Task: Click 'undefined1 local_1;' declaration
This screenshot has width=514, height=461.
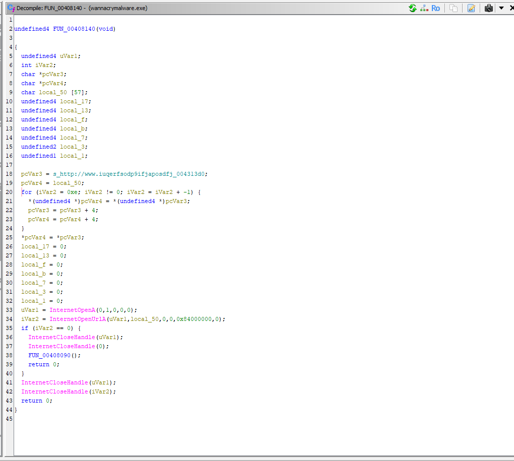Action: point(54,156)
